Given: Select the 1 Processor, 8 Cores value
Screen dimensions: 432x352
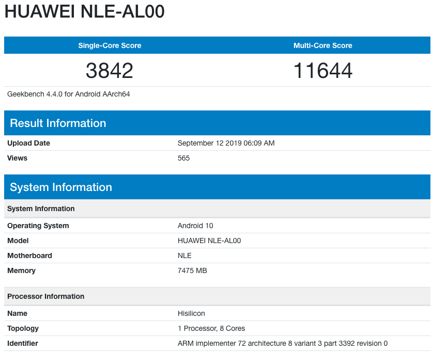Looking at the screenshot, I should (211, 328).
